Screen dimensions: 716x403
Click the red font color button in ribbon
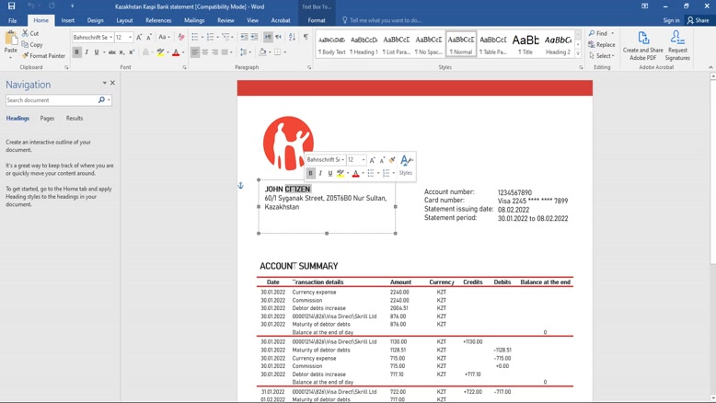pos(176,52)
